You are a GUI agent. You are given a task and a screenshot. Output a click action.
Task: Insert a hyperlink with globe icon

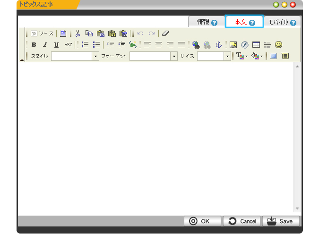196,45
